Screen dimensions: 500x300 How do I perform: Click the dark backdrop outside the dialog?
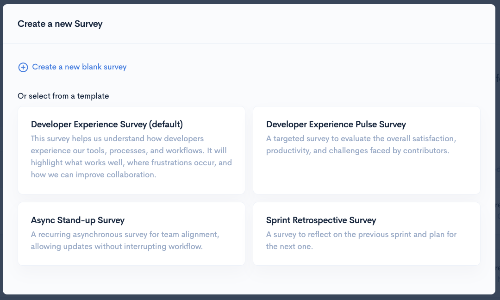point(250,297)
